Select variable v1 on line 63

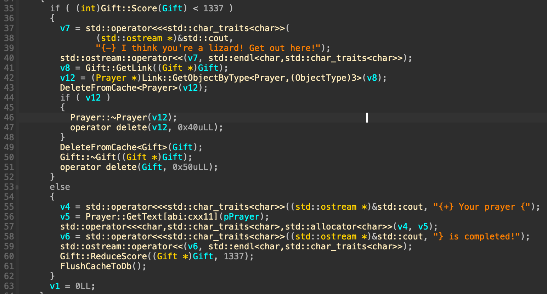[x=55, y=286]
